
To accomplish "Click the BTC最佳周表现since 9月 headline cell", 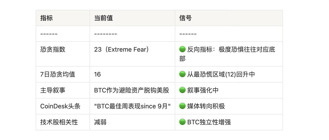I will tap(132, 106).
